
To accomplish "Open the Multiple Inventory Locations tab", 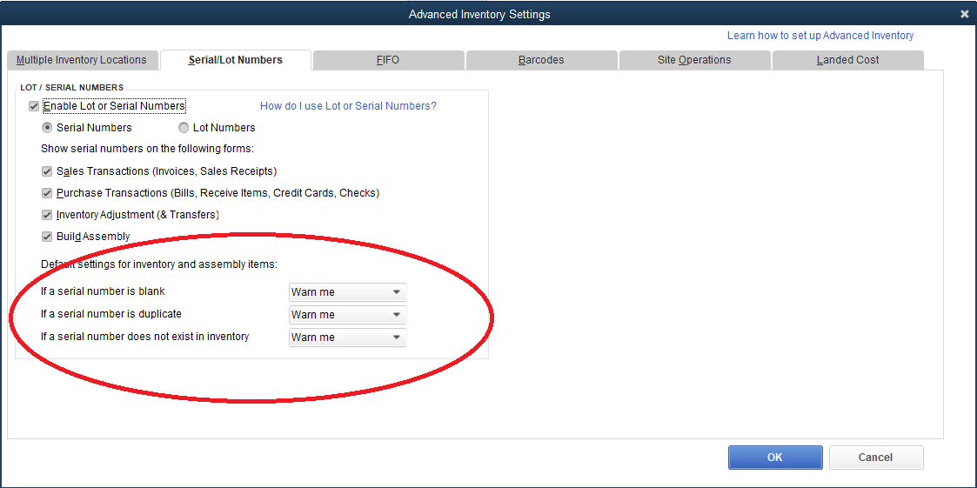I will pyautogui.click(x=82, y=60).
